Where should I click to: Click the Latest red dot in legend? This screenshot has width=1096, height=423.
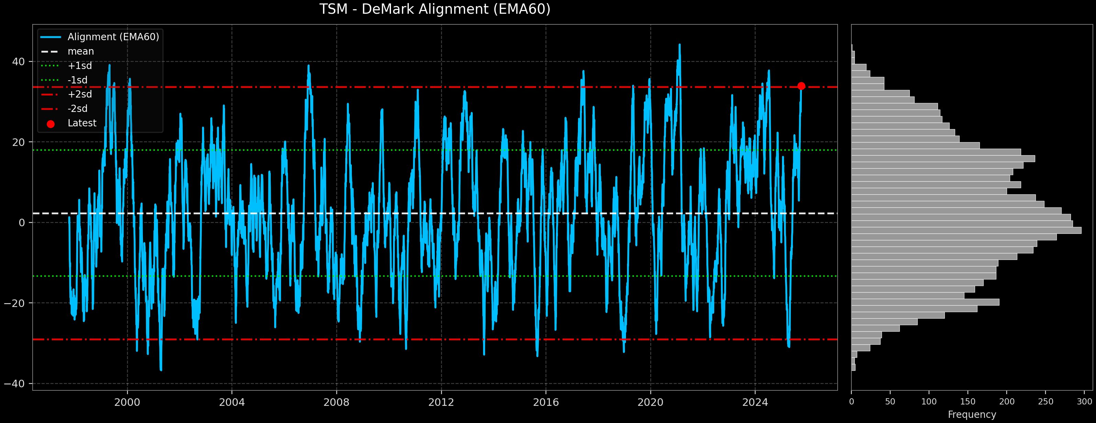(51, 124)
